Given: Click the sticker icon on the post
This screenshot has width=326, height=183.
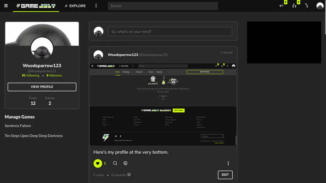Looking at the screenshot, I should (x=125, y=163).
